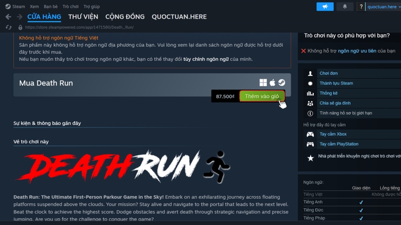This screenshot has width=401, height=225.
Task: Click the Thống kê stats bar icon
Action: [310, 93]
